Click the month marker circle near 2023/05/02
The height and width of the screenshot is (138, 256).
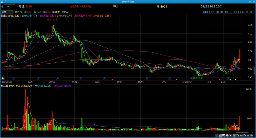click(x=14, y=78)
